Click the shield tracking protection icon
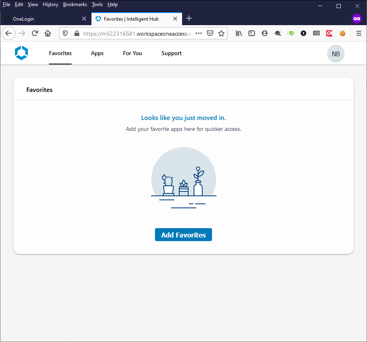367x342 pixels. pos(65,33)
